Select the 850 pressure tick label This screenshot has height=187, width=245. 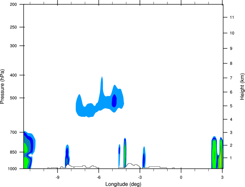point(13,152)
